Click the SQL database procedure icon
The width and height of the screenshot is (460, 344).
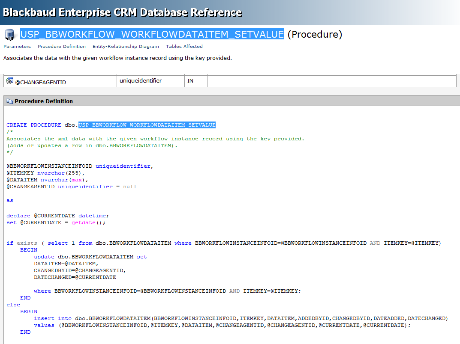coord(10,35)
